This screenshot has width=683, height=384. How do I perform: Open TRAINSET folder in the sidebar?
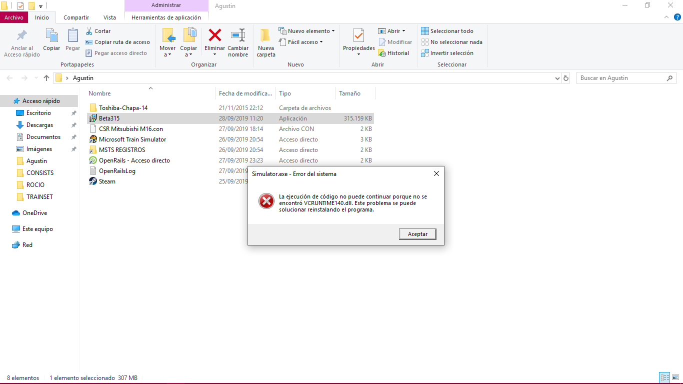(x=39, y=197)
